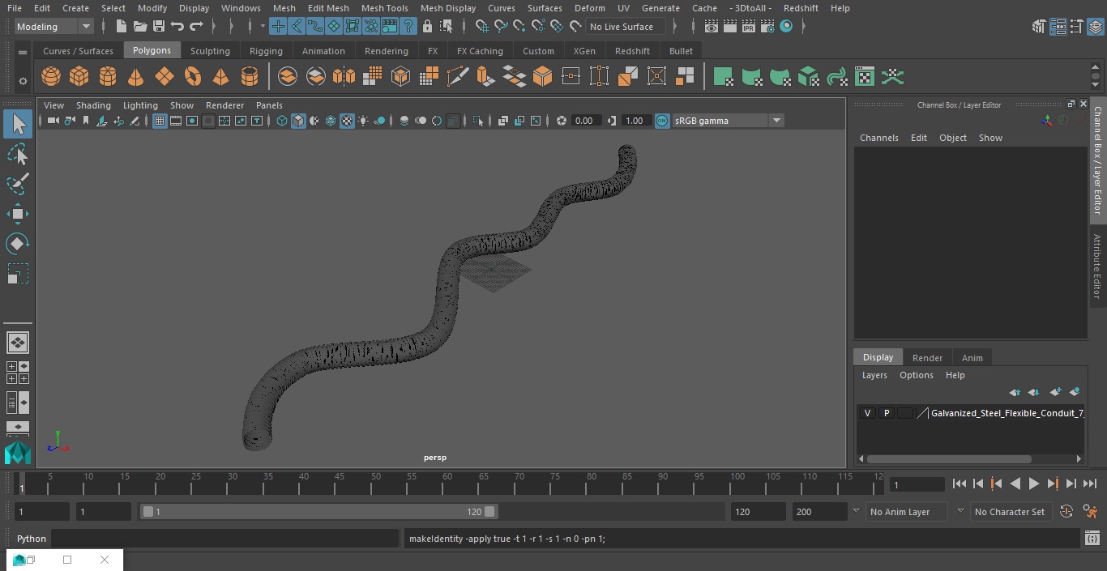Open the Render tab in Layer Editor
The width and height of the screenshot is (1107, 571).
click(x=927, y=358)
